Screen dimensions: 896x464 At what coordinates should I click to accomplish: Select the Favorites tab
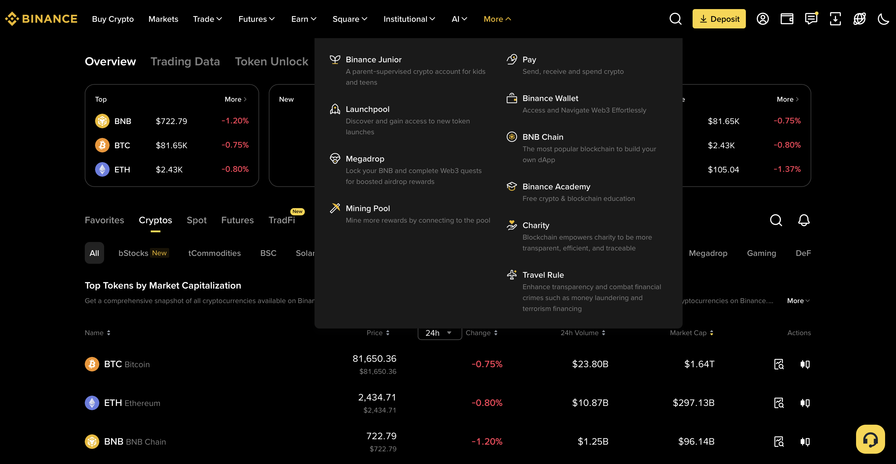(x=104, y=220)
